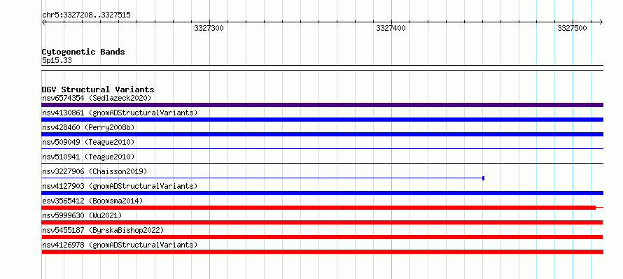Click the blue nsv4127903 variant bar
Viewport: 623px width, 279px height.
point(322,193)
